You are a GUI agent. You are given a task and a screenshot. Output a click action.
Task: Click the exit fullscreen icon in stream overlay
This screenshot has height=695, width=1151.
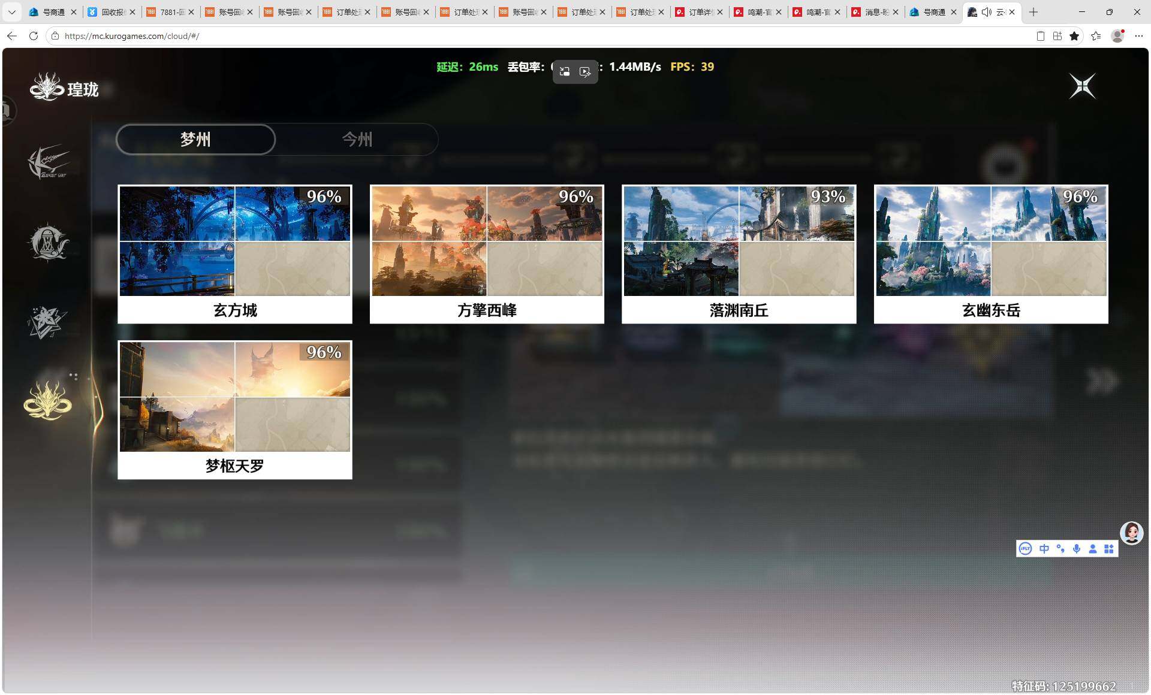coord(565,72)
